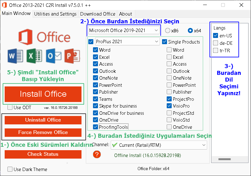Click the Office Folder: x64 status text
This screenshot has width=251, height=176.
click(153, 169)
